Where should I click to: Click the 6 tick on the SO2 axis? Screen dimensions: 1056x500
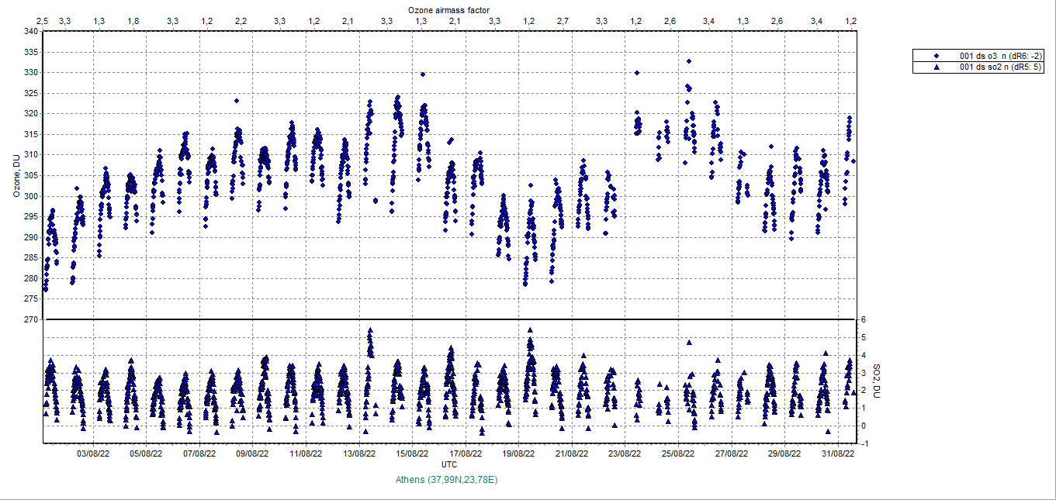point(861,319)
